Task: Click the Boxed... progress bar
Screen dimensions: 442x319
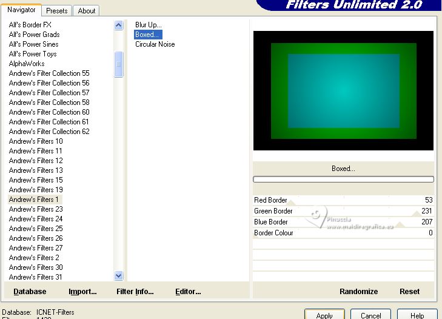Action: 343,179
